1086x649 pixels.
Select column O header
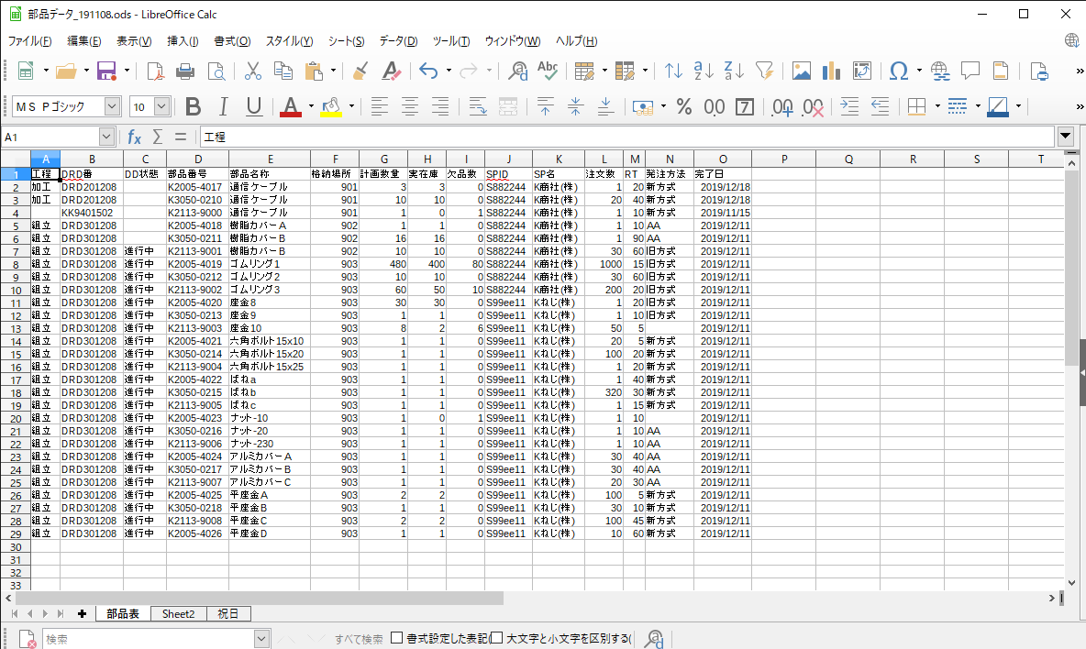tap(723, 159)
